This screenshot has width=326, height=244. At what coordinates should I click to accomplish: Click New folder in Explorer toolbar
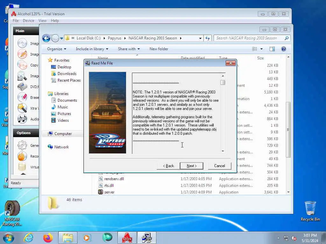(159, 49)
